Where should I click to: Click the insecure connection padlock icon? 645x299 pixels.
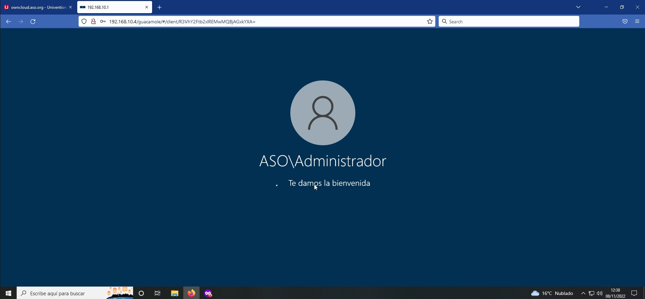93,22
